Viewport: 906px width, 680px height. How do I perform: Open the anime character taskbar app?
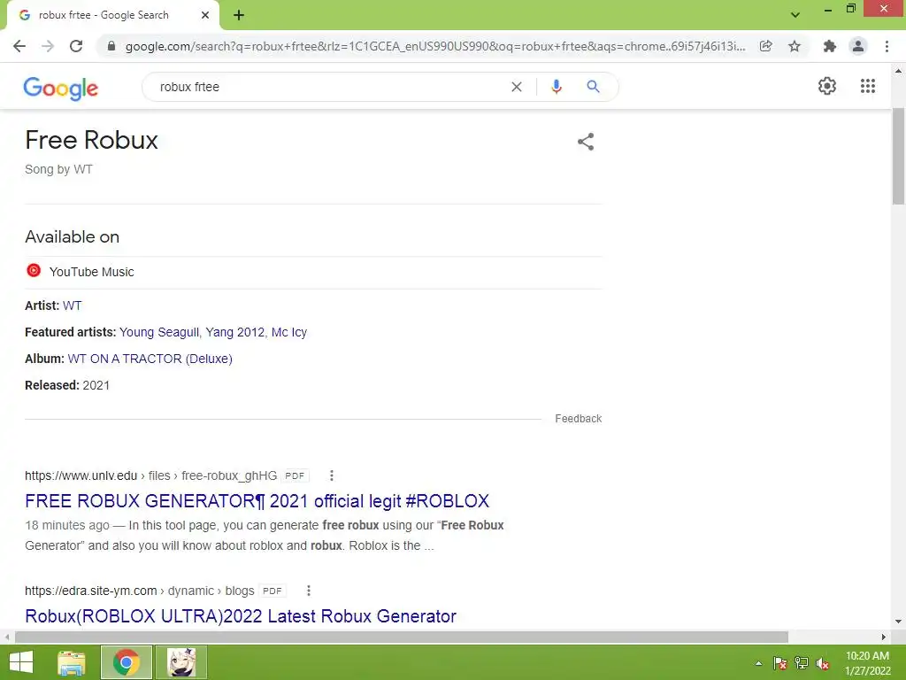tap(181, 662)
